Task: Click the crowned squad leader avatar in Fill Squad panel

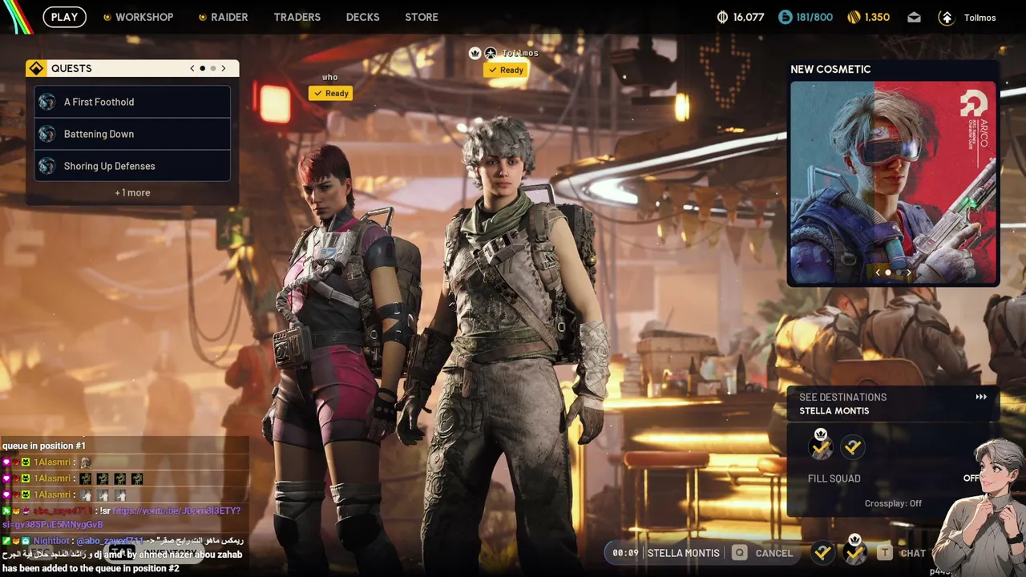Action: 821,446
